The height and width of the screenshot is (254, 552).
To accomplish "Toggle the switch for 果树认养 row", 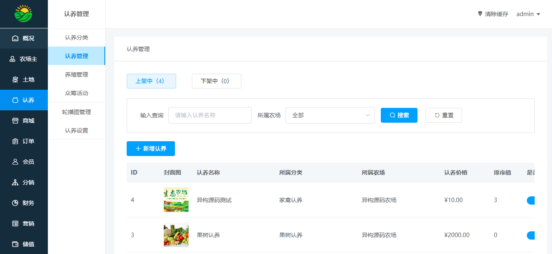I will 531,235.
